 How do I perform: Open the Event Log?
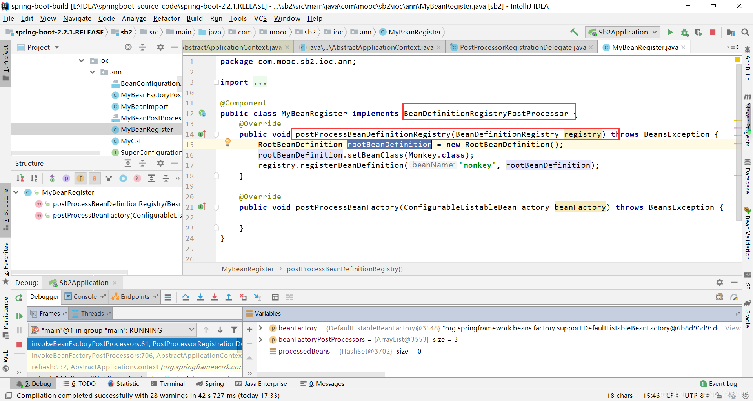click(718, 384)
